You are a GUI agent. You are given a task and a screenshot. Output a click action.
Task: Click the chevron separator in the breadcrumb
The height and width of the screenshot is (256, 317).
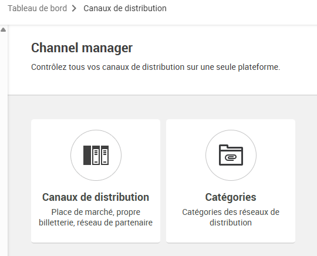pyautogui.click(x=74, y=8)
